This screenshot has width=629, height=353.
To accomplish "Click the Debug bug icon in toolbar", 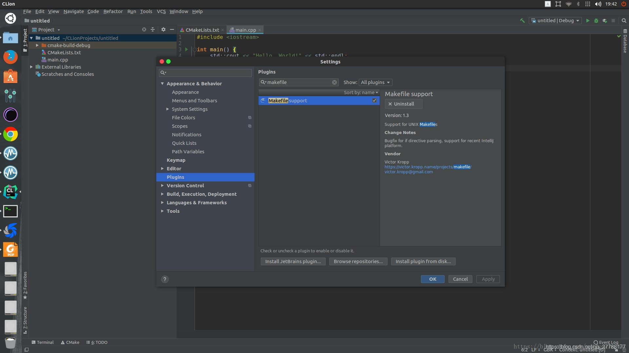I will [596, 21].
